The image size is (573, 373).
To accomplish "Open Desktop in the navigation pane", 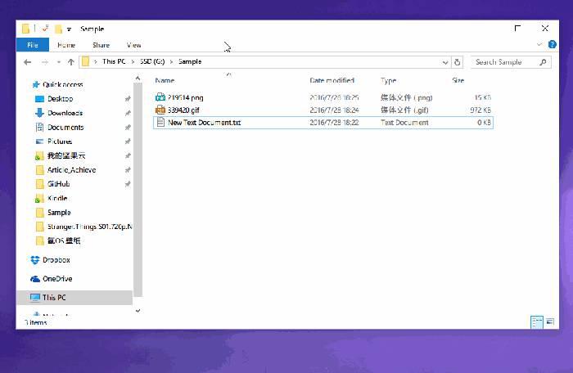I will 60,99.
